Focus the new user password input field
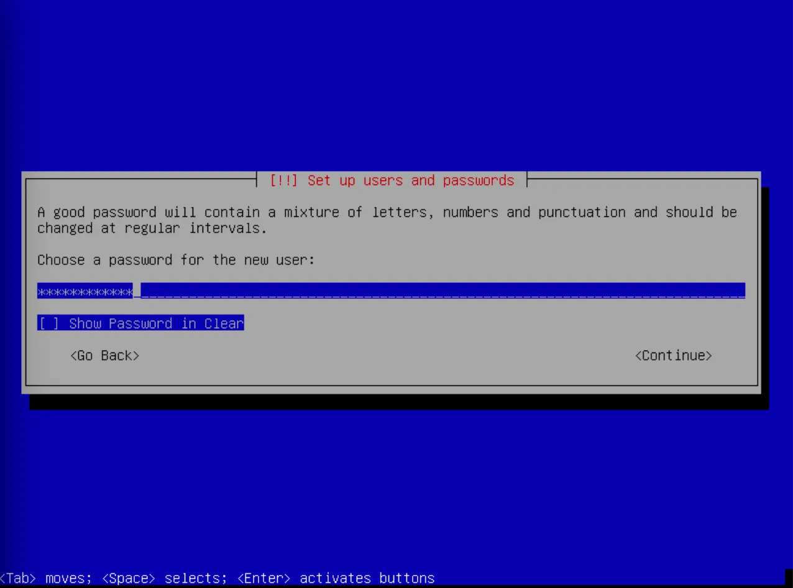 pyautogui.click(x=391, y=291)
